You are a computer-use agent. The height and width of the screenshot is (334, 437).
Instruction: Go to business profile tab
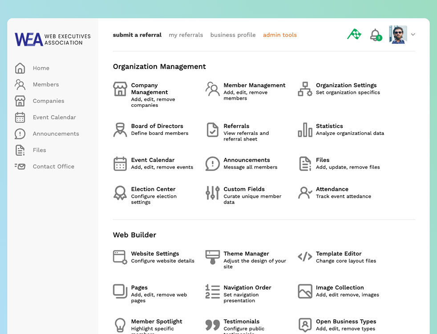coord(233,35)
